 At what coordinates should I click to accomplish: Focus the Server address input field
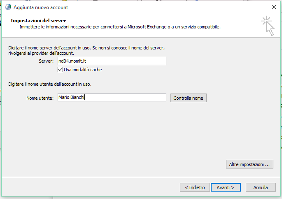pos(112,61)
